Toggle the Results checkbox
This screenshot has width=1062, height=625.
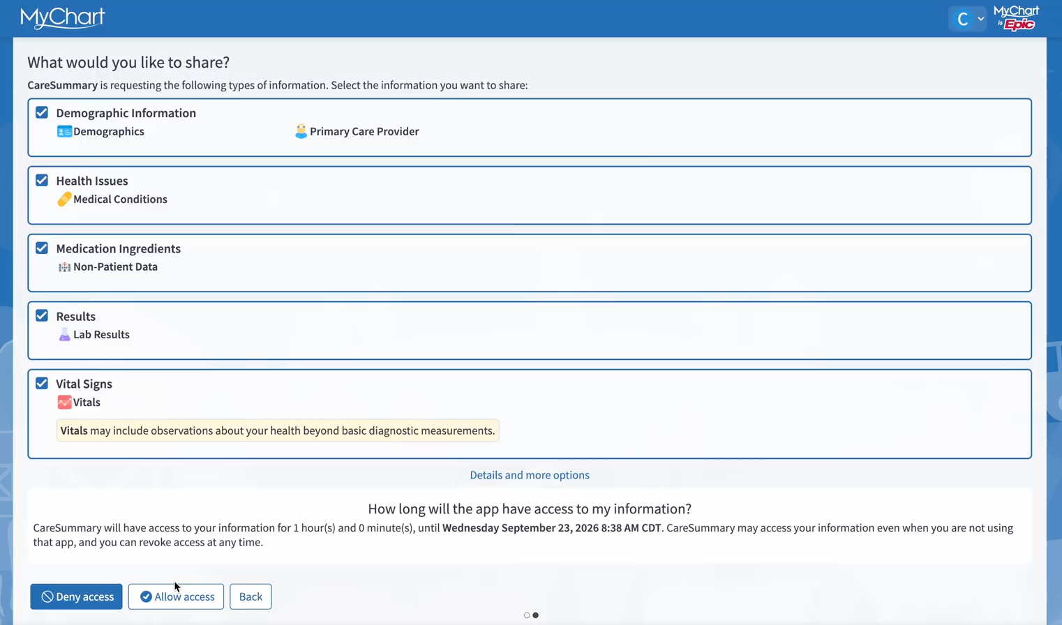pyautogui.click(x=42, y=315)
